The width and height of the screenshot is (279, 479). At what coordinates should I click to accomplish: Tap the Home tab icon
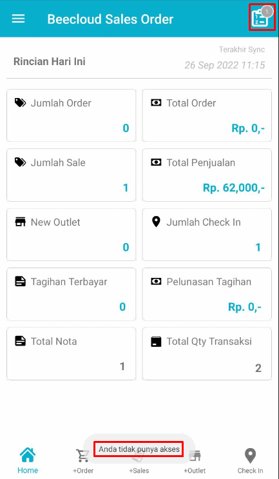point(28,455)
